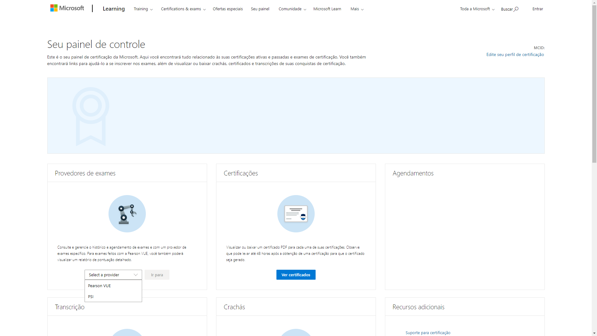Click the Learning site title
The width and height of the screenshot is (597, 336).
(114, 9)
